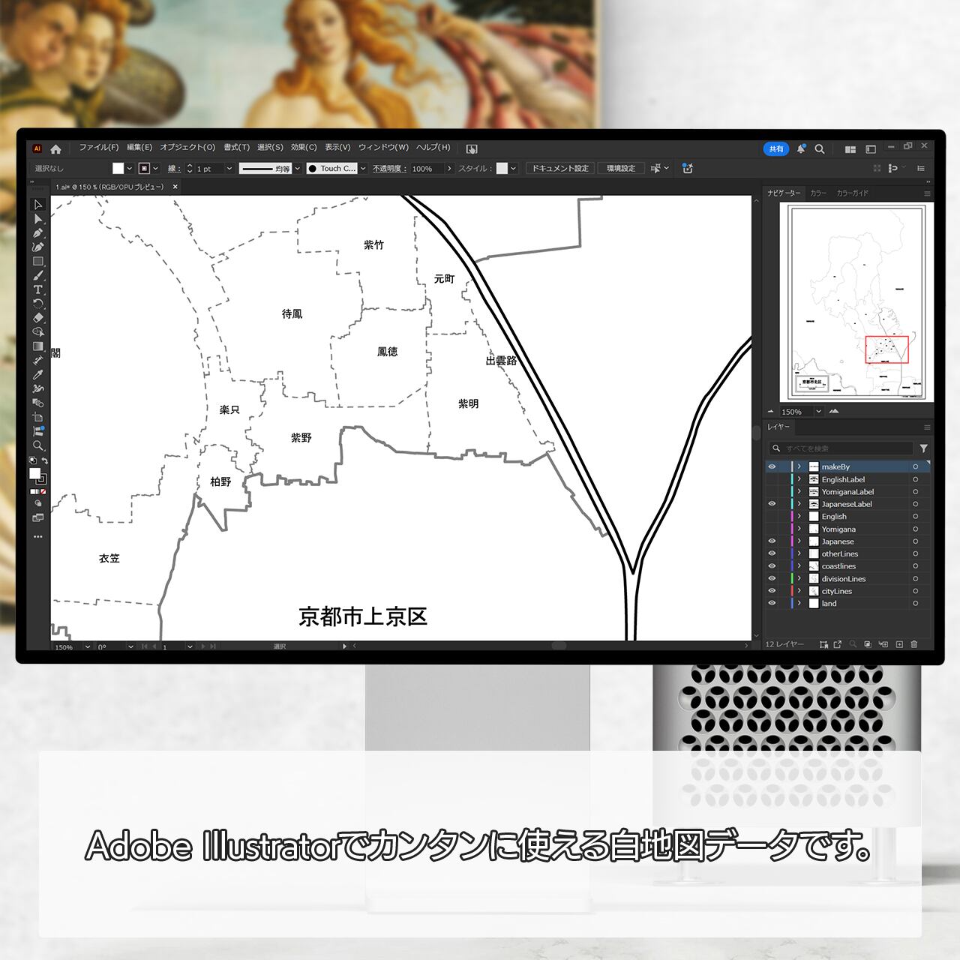Close the 1.ai document tab

[175, 187]
